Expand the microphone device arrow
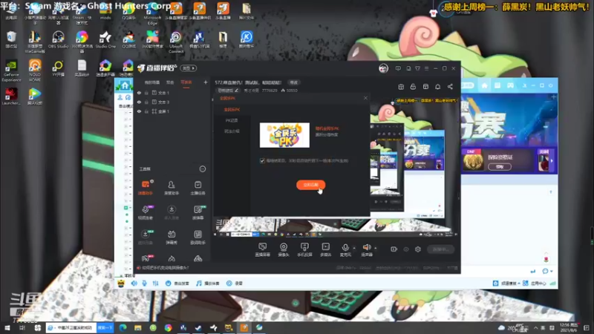 coord(354,248)
